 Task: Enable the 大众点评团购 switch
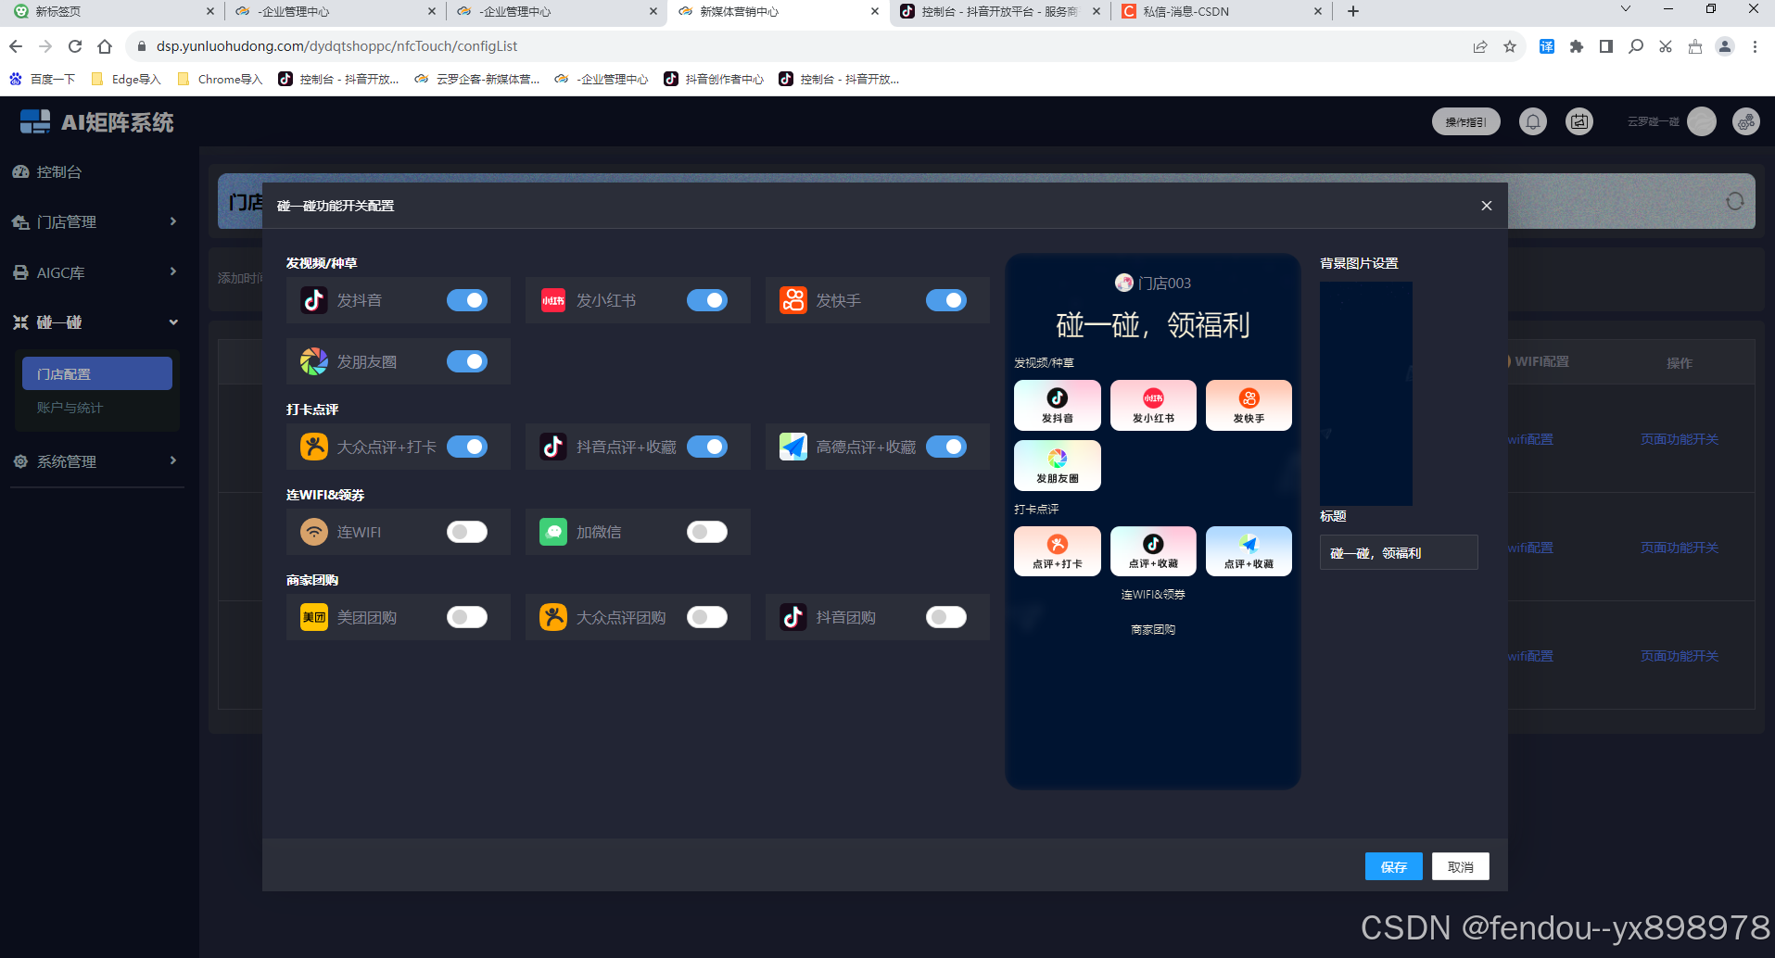[x=707, y=617]
